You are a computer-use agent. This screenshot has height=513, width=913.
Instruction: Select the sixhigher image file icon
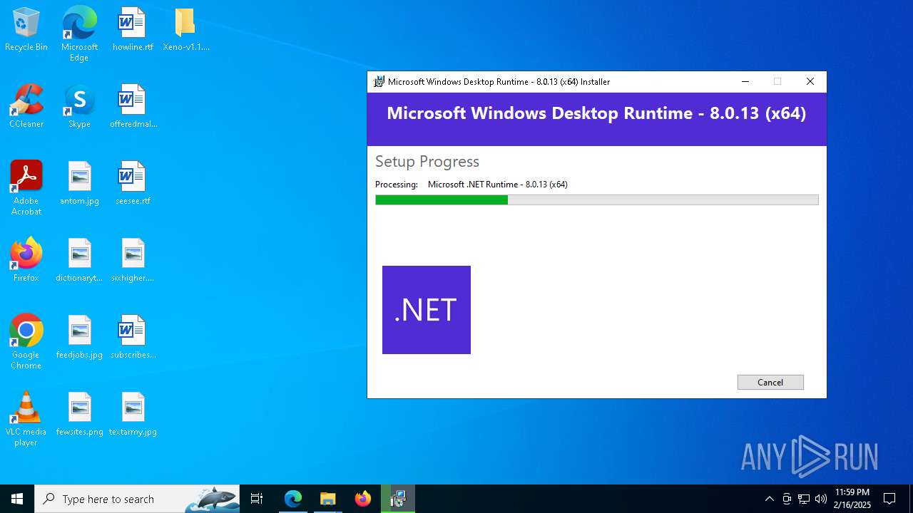(x=133, y=260)
